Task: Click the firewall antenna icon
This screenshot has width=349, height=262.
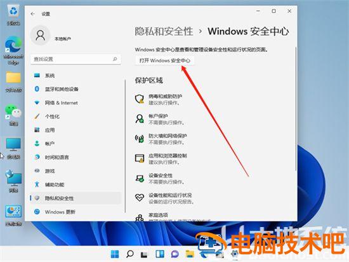Action: [140, 139]
